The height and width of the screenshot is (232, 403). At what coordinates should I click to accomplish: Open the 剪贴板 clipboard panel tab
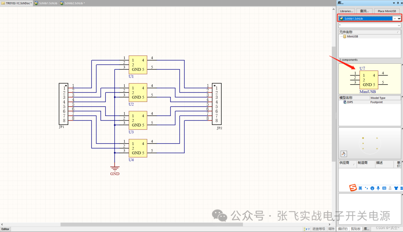[x=356, y=229]
